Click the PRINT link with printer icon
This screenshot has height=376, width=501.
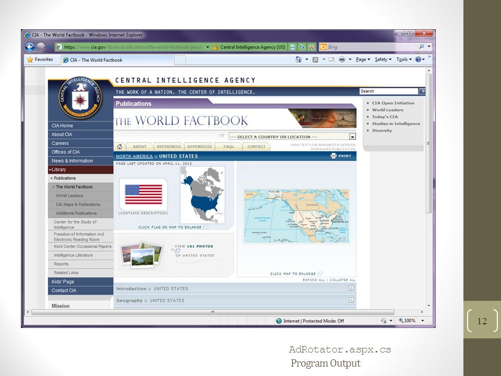pos(341,156)
